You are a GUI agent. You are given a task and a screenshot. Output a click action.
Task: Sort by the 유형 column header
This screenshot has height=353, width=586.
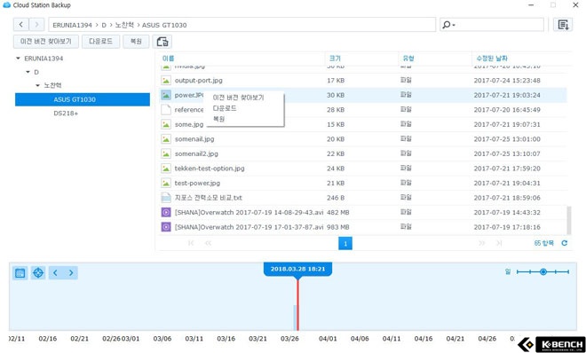[408, 59]
